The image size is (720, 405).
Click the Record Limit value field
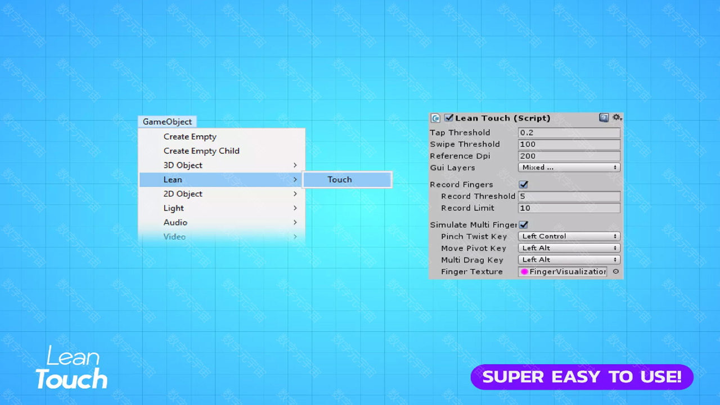point(569,208)
